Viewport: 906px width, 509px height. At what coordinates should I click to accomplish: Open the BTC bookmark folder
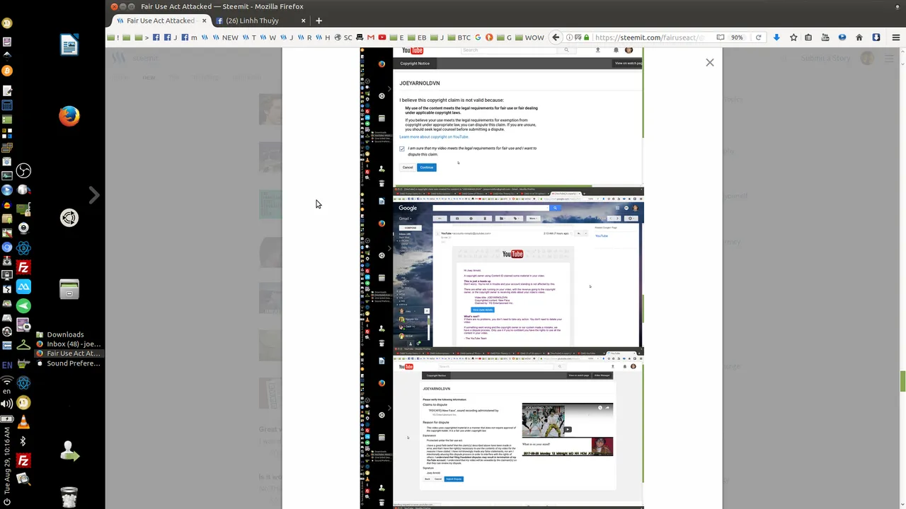click(x=459, y=37)
